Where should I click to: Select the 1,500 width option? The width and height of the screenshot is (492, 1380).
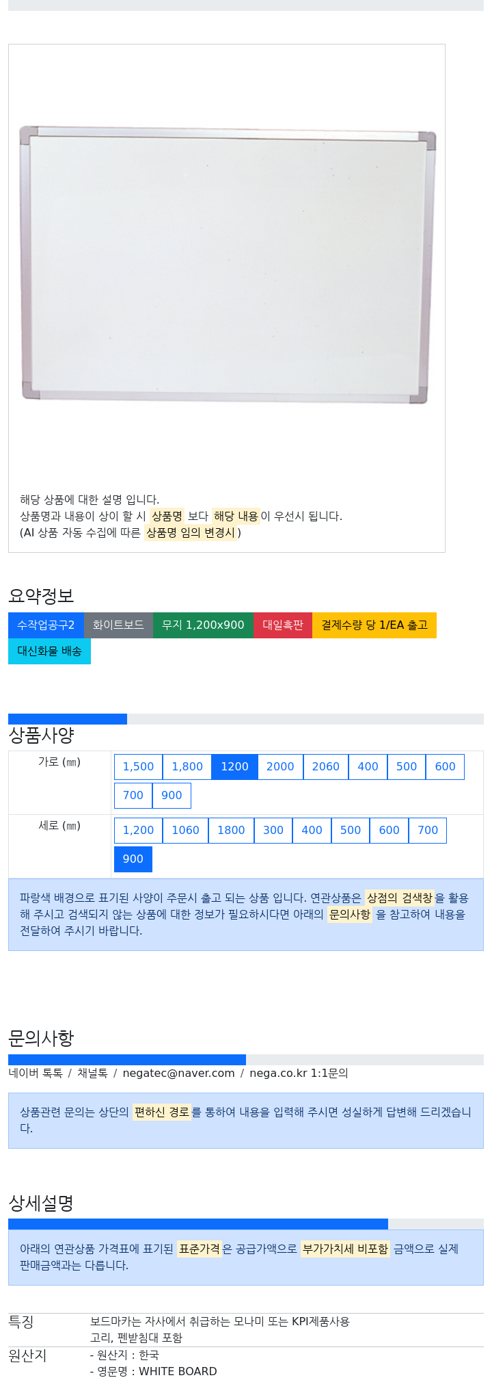(x=138, y=766)
